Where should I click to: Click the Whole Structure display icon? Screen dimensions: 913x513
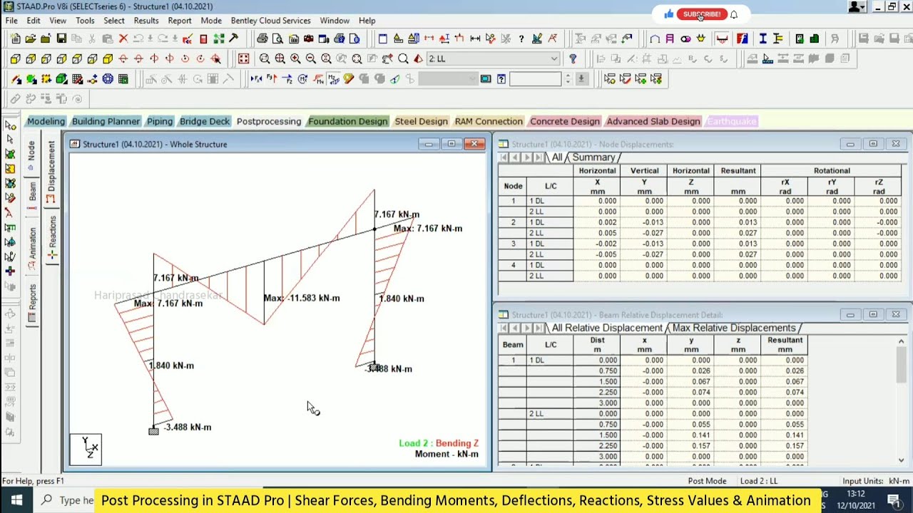click(243, 58)
